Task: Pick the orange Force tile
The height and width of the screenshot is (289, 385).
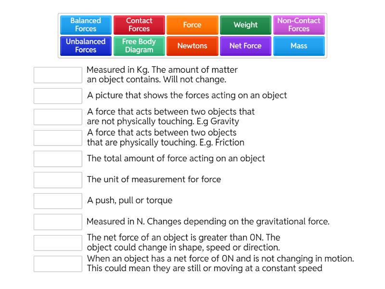Action: 192,25
